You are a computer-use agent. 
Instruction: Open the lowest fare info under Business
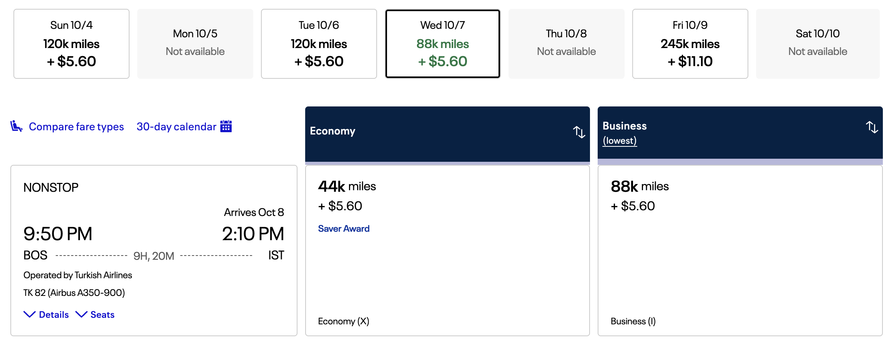point(619,140)
